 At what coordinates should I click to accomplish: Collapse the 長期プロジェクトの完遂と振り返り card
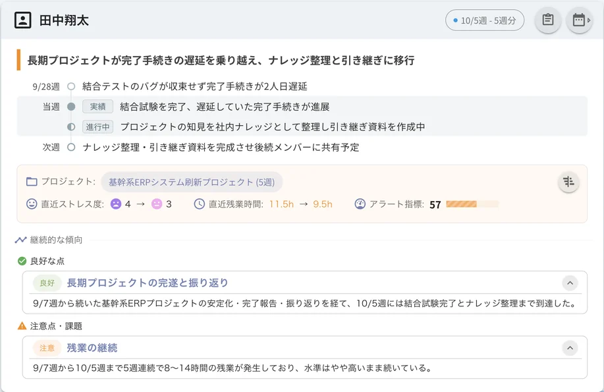point(570,283)
